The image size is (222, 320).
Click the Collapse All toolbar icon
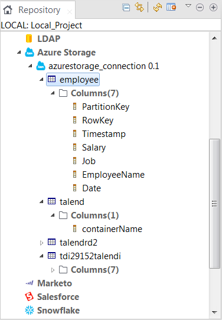coord(126,8)
